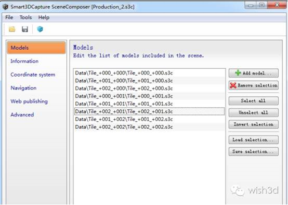The image size is (288, 205).
Task: Click the SceneComposer app icon in title bar
Action: [x=5, y=7]
